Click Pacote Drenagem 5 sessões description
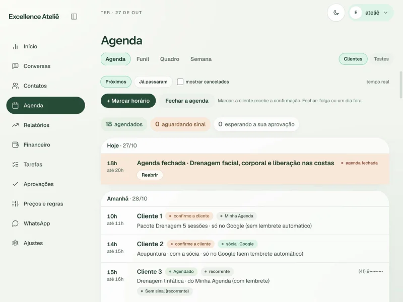Screen dimensions: 403x302 pyautogui.click(x=224, y=226)
